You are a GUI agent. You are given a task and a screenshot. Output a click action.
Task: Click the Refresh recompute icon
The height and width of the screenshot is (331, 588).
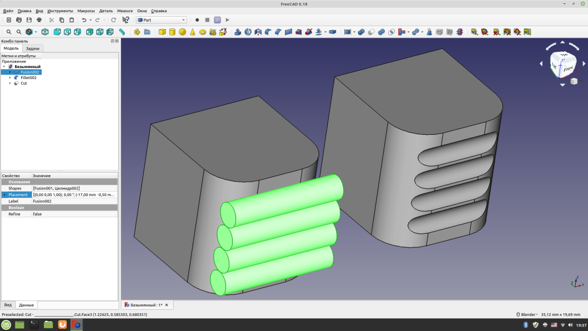click(x=114, y=20)
